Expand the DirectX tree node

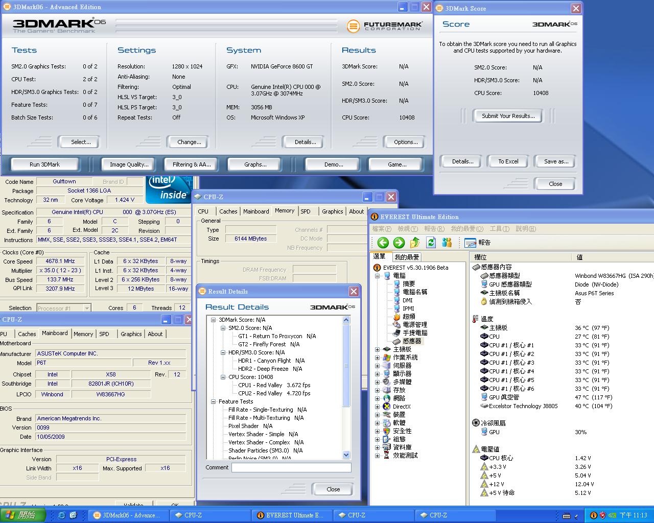coord(378,407)
